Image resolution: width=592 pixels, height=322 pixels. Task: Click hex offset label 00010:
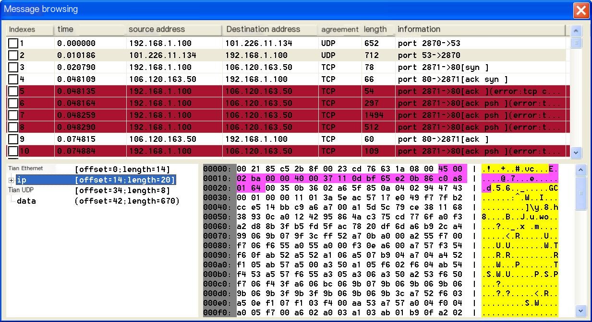coord(217,179)
